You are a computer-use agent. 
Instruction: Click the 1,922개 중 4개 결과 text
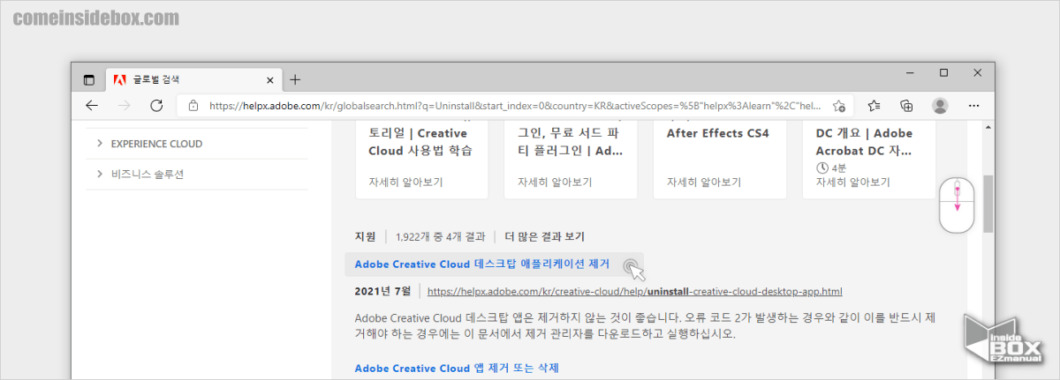(x=441, y=236)
